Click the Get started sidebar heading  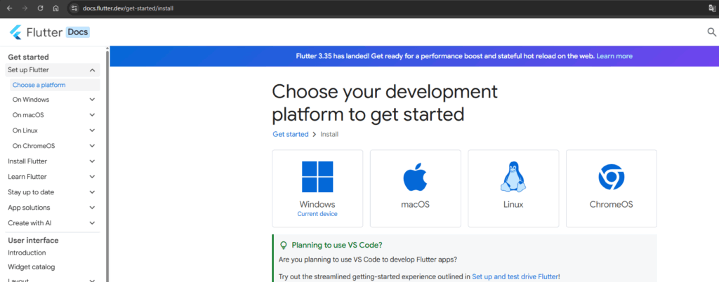(28, 58)
